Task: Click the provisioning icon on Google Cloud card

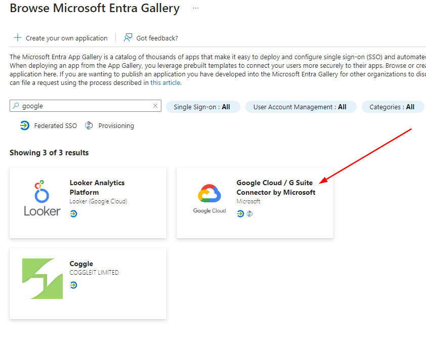Action: pyautogui.click(x=249, y=214)
